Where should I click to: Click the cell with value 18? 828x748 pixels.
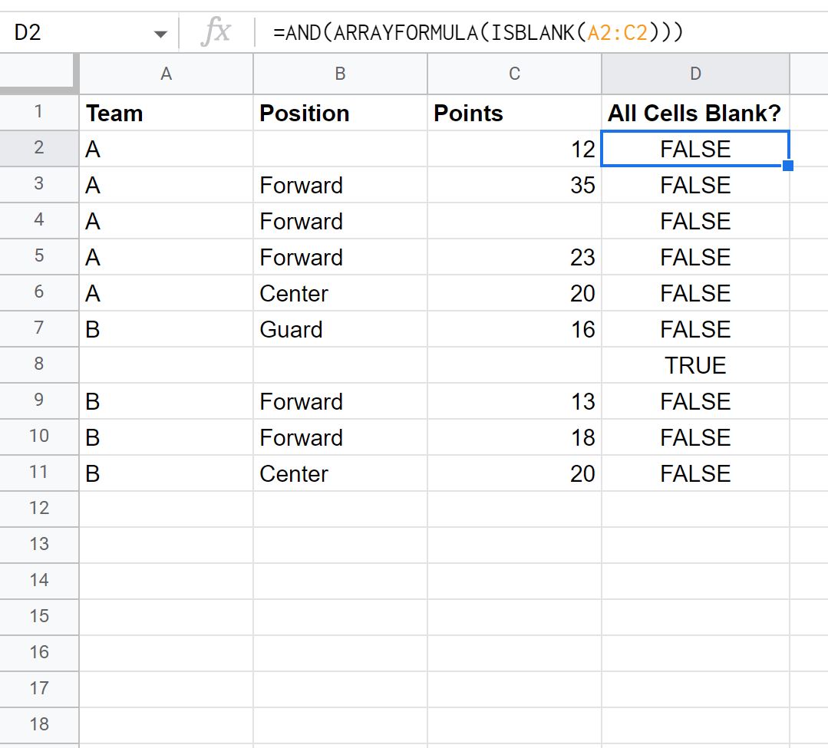(514, 437)
